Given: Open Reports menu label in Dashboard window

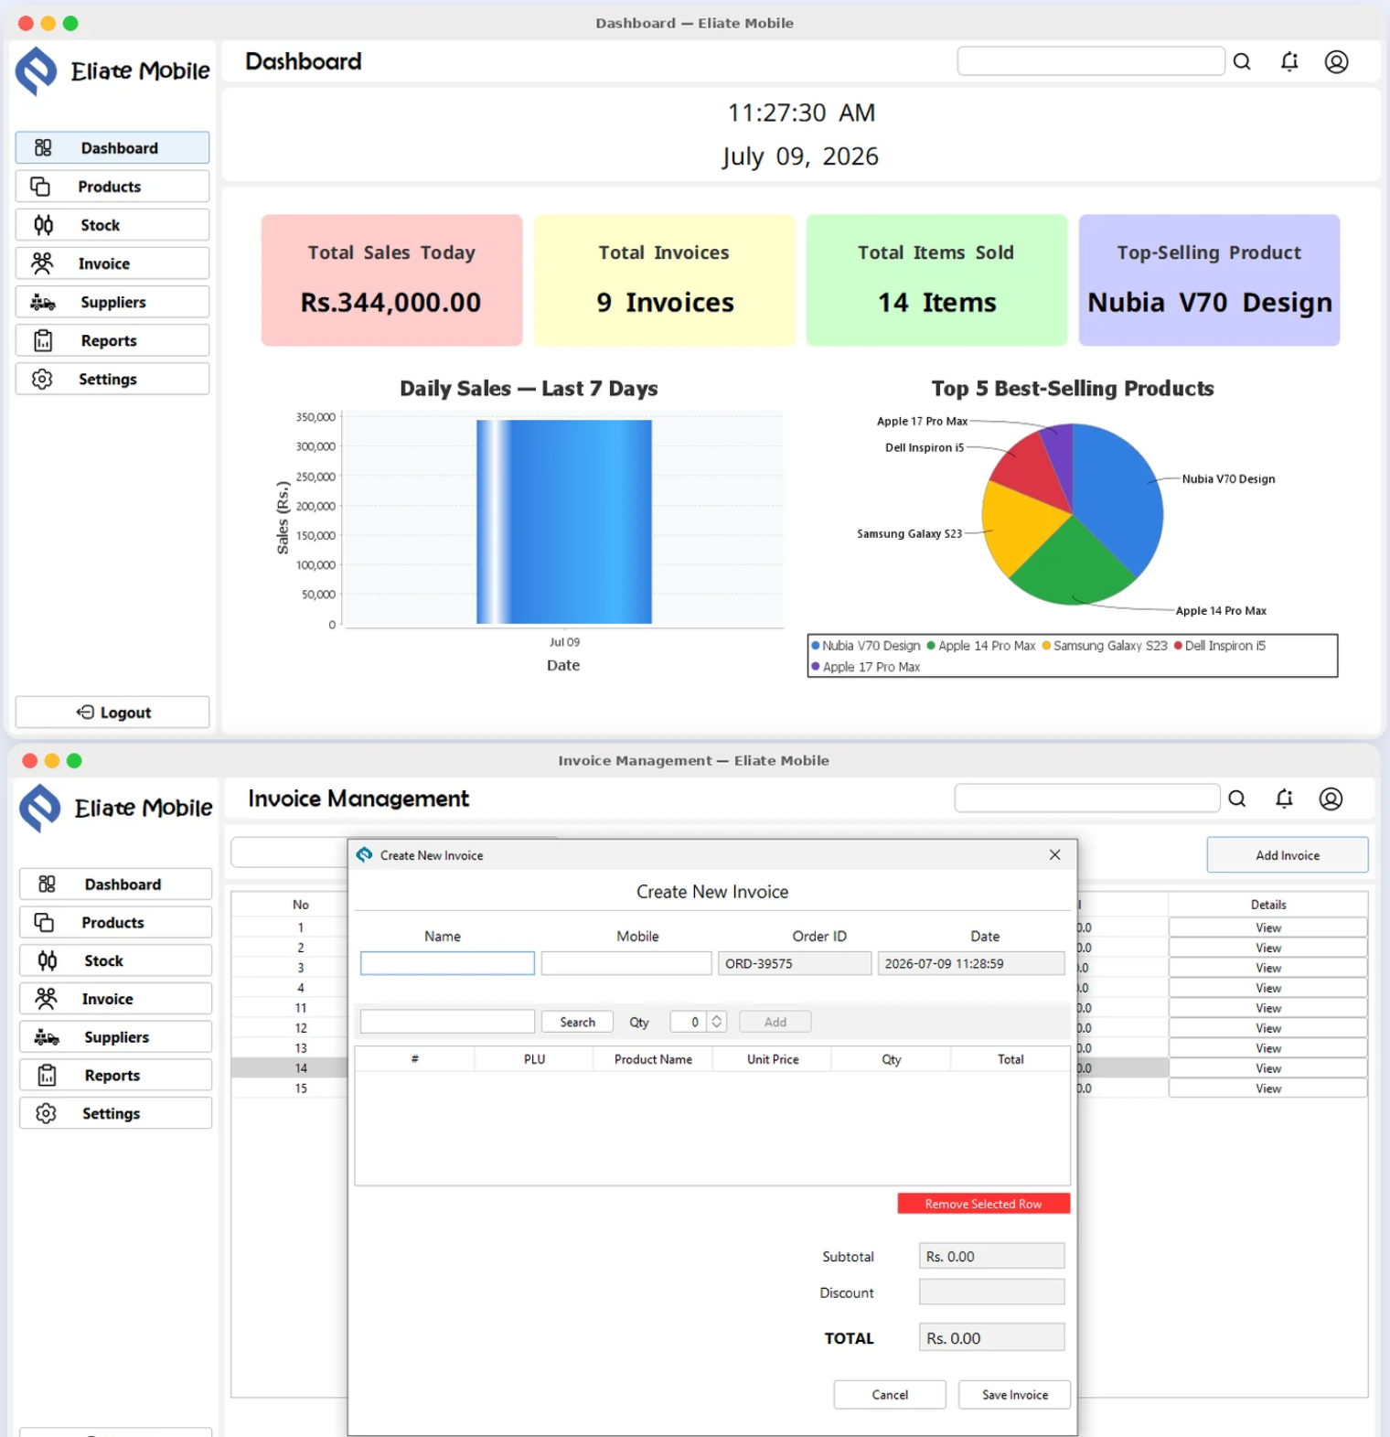Looking at the screenshot, I should pyautogui.click(x=109, y=340).
